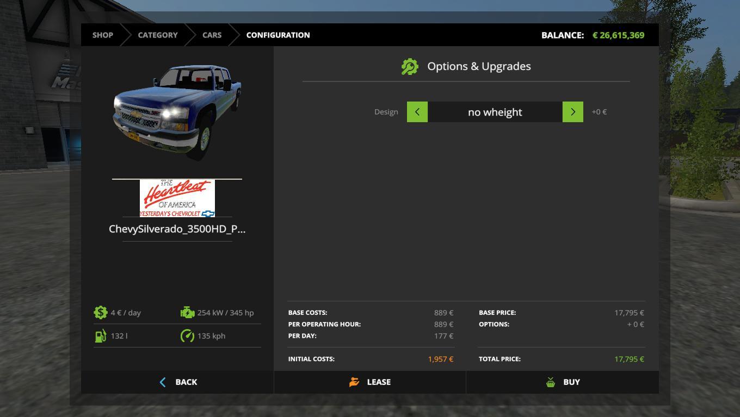This screenshot has height=417, width=740.
Task: Click the lease hand icon
Action: [354, 382]
